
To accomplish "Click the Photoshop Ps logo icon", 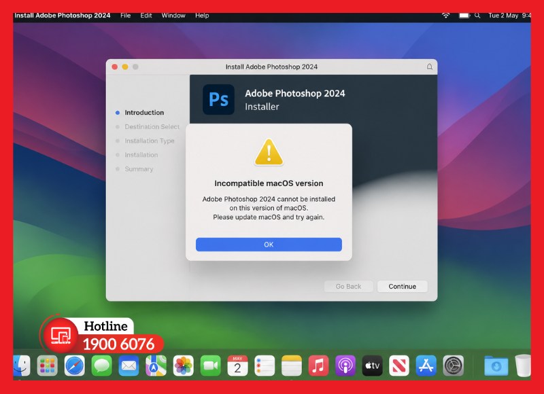I will tap(218, 99).
